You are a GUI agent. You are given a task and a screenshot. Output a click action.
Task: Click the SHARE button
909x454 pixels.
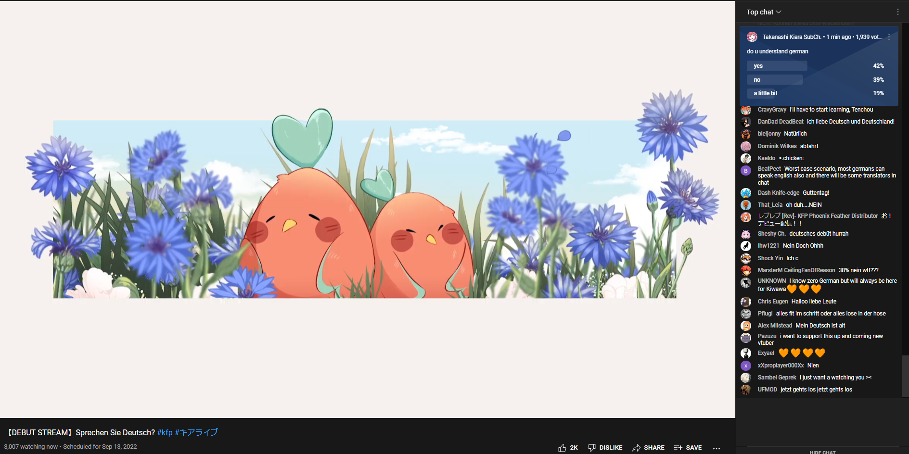(648, 448)
